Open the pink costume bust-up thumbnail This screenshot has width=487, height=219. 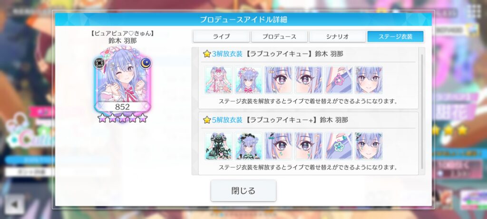pos(248,80)
